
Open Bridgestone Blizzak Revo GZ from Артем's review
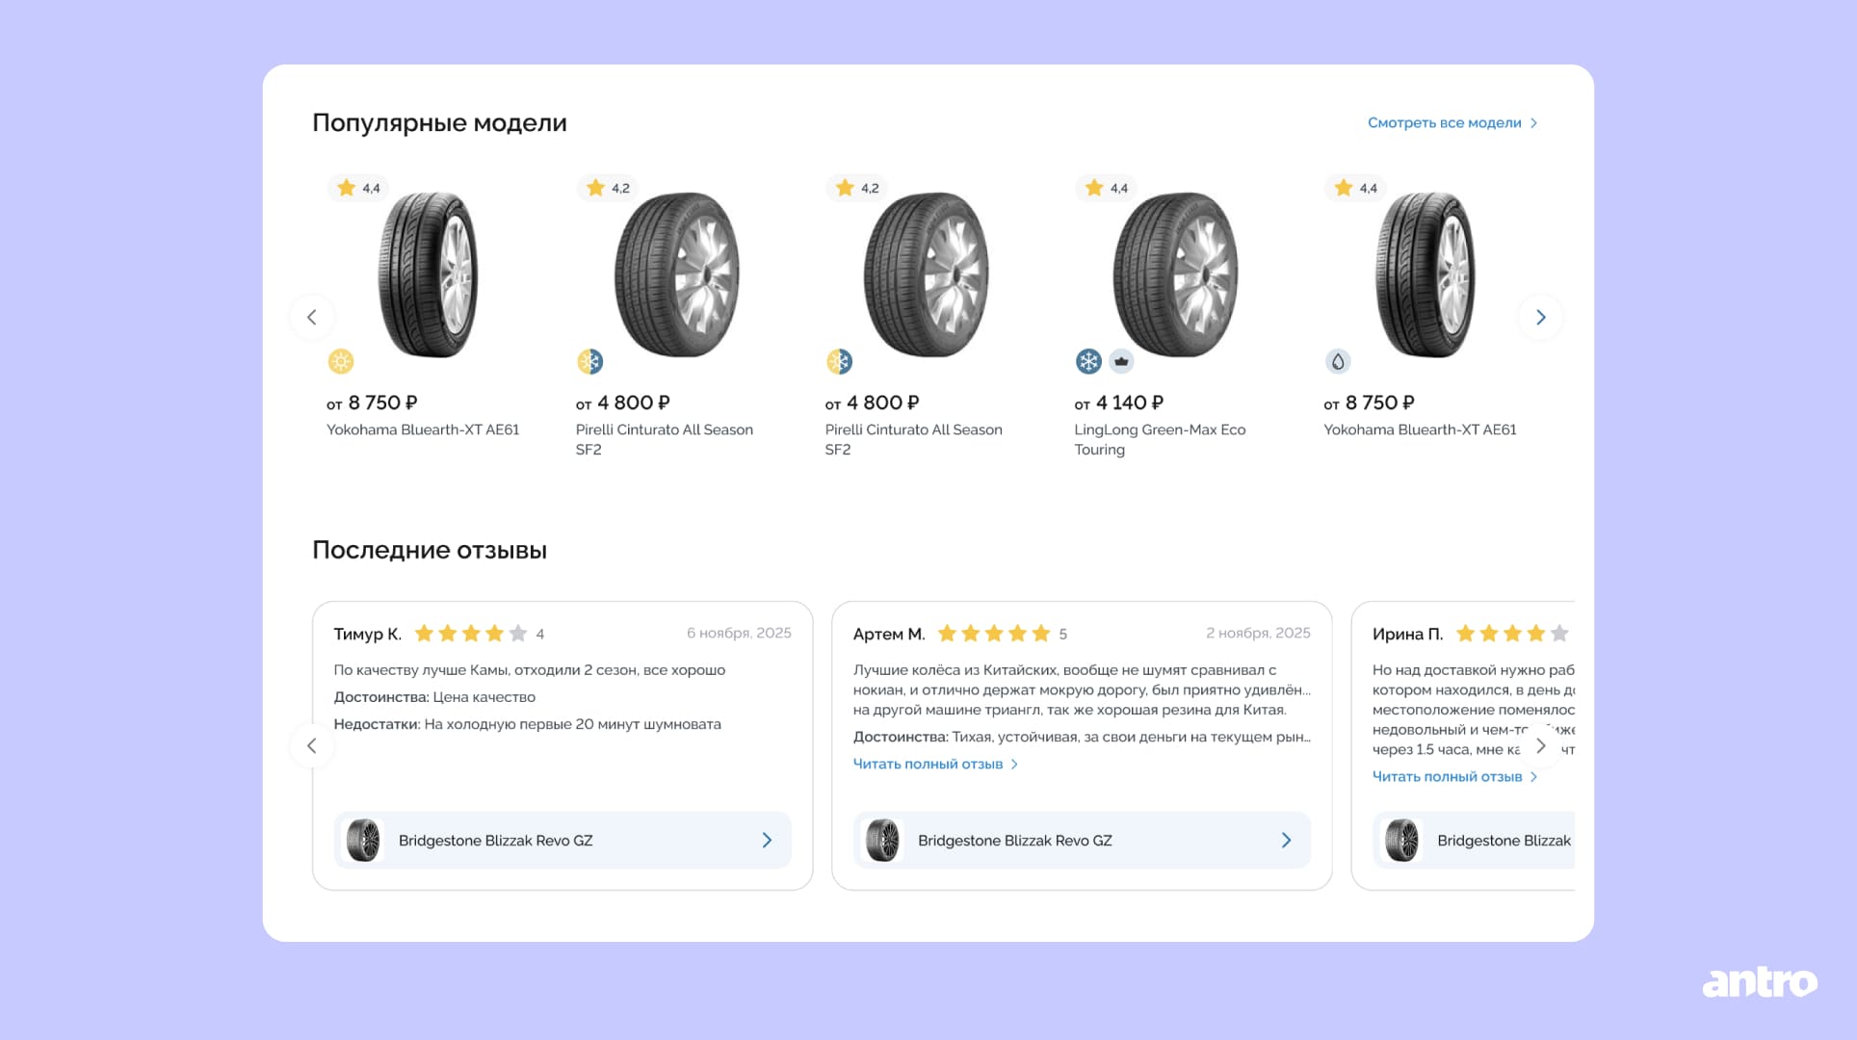[x=1082, y=840]
